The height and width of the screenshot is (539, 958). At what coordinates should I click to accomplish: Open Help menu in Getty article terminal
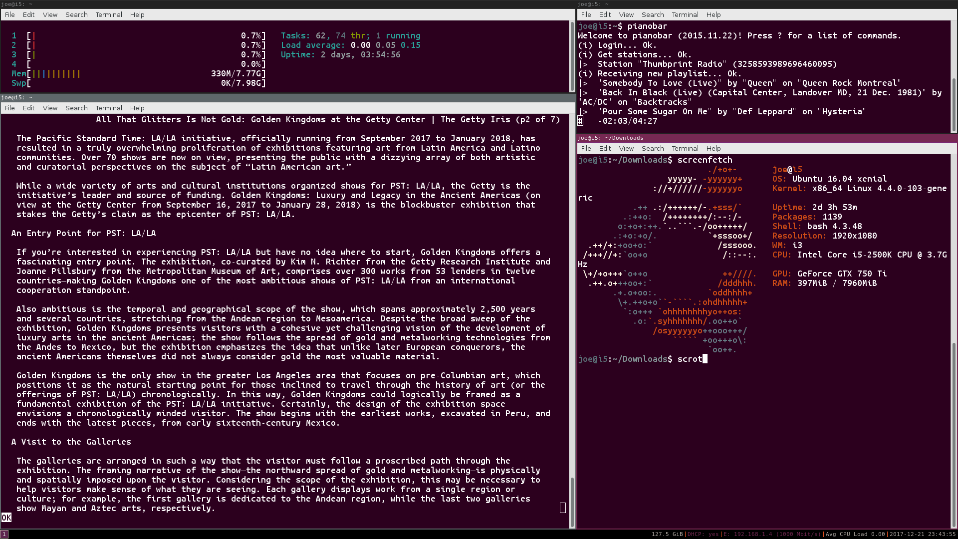pyautogui.click(x=137, y=108)
